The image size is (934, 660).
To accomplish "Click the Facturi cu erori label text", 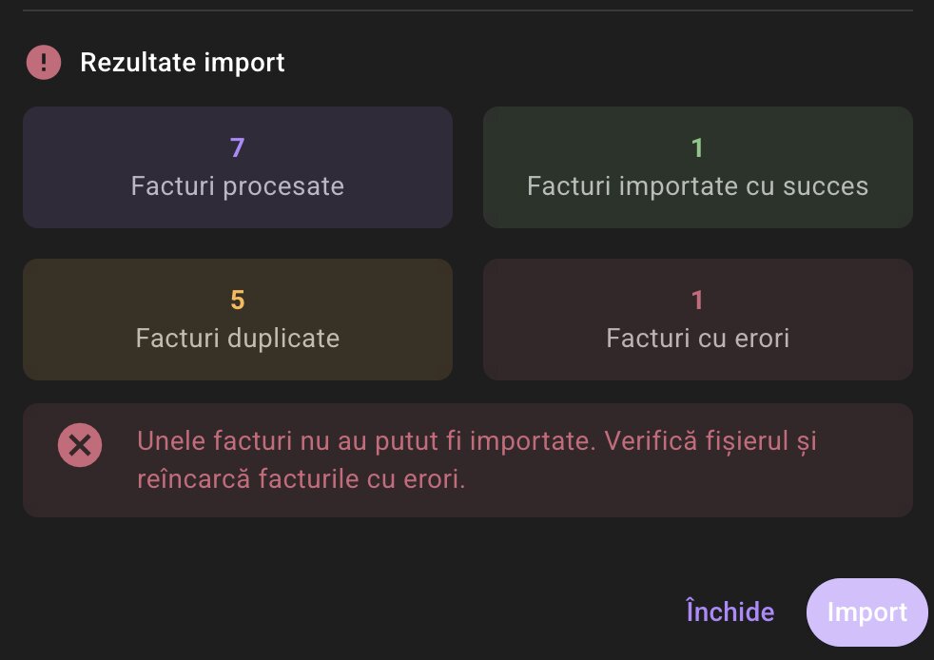I will [x=697, y=338].
